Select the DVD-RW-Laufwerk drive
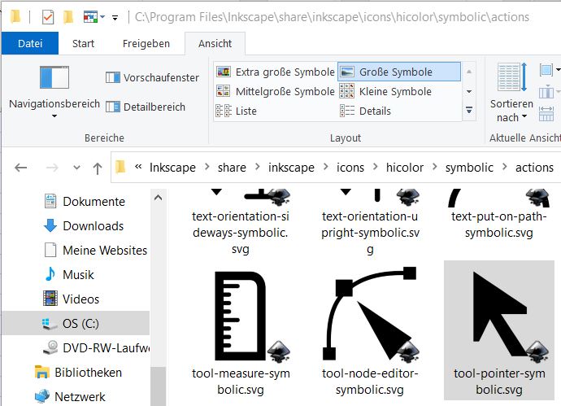This screenshot has height=406, width=561. coord(96,347)
